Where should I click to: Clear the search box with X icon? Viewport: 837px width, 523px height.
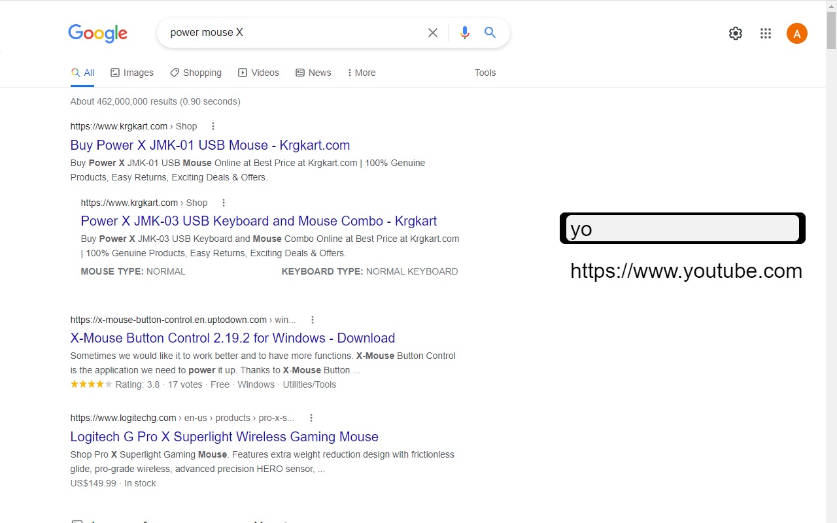click(x=433, y=33)
